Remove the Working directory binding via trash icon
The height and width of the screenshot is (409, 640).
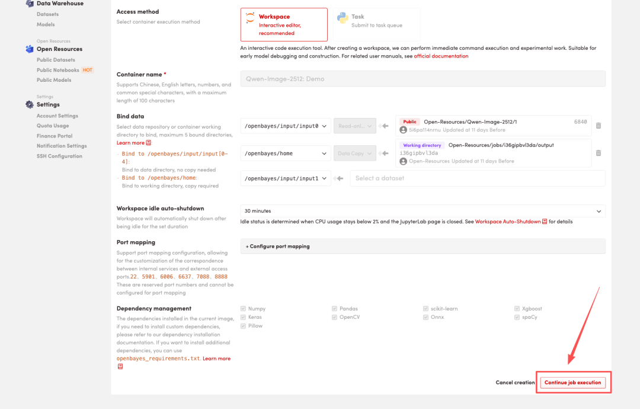(598, 153)
